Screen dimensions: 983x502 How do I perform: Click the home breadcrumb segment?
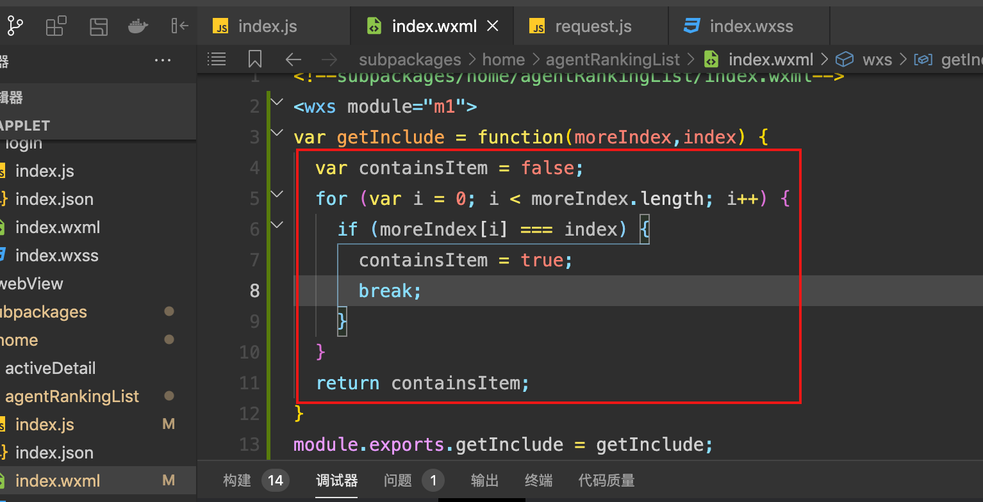click(504, 60)
